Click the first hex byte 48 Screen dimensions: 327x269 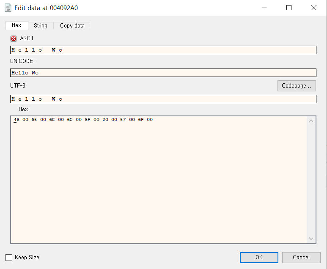point(16,120)
